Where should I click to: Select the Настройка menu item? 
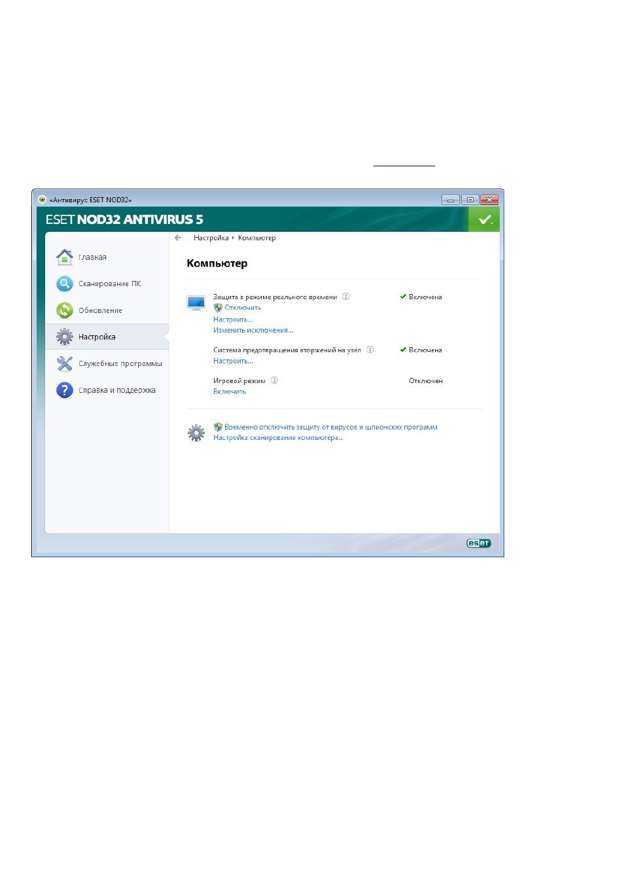[x=97, y=337]
